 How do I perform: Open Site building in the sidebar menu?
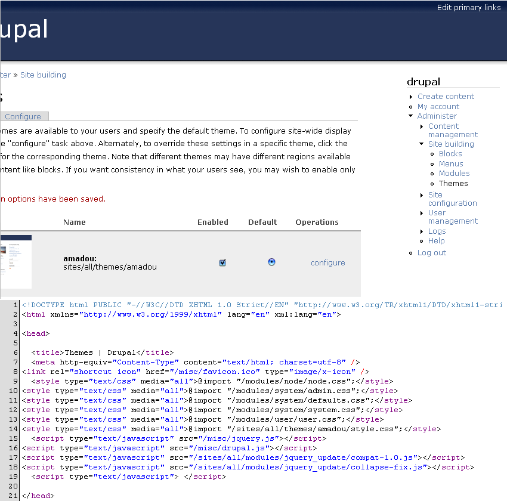tap(451, 144)
